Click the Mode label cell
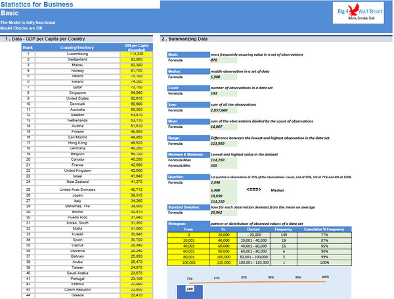The height and width of the screenshot is (299, 394). [188, 54]
